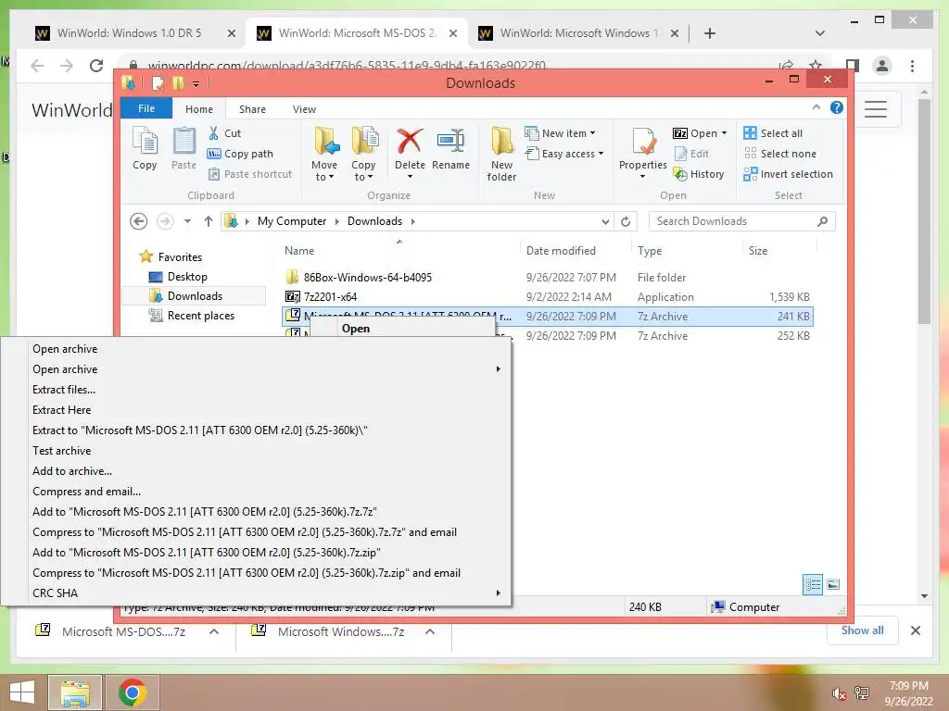Collapse the ribbon with the chevron
Image resolution: width=949 pixels, height=711 pixels.
[x=816, y=107]
